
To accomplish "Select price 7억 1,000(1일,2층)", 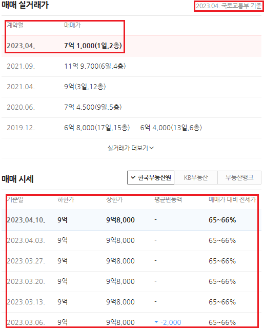I will point(93,46).
